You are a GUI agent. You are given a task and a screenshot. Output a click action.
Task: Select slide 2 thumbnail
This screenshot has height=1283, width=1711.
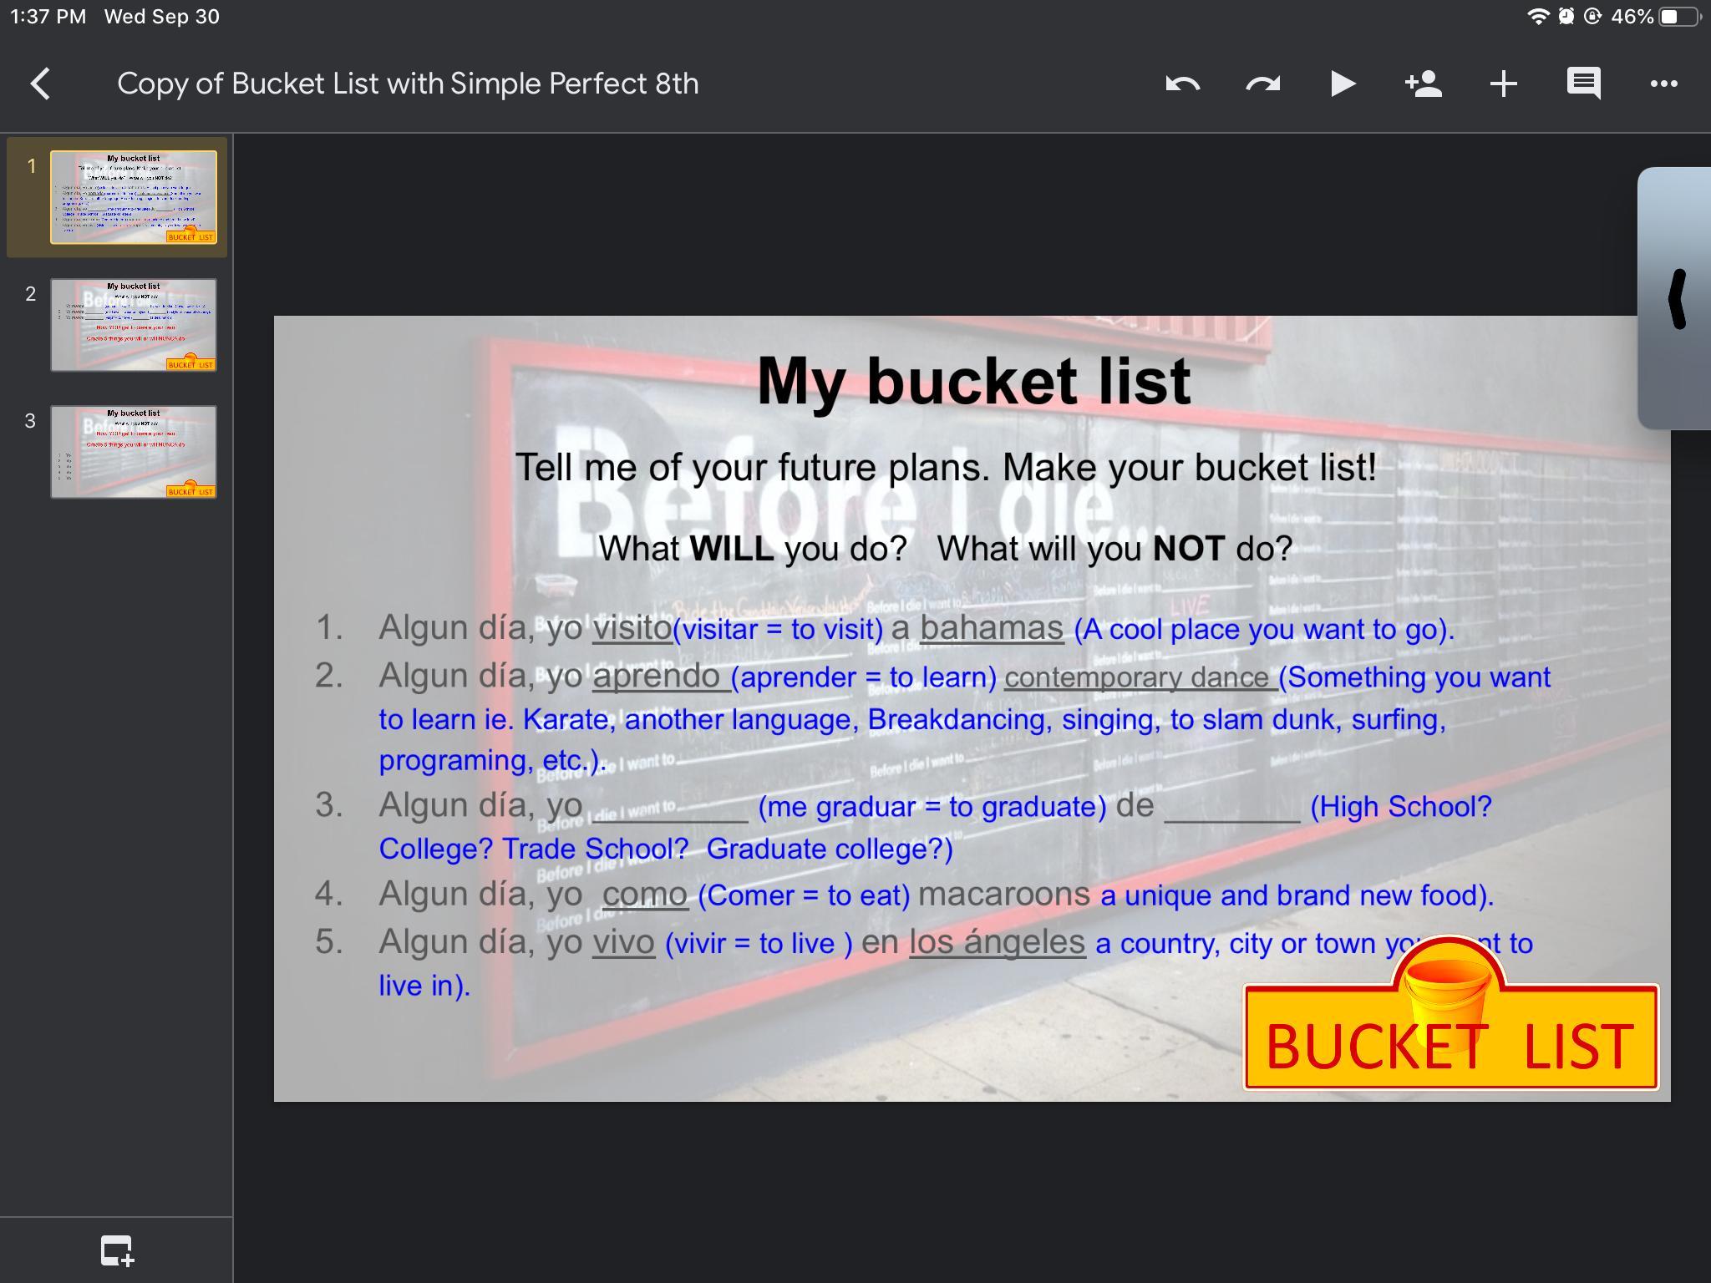pos(134,325)
